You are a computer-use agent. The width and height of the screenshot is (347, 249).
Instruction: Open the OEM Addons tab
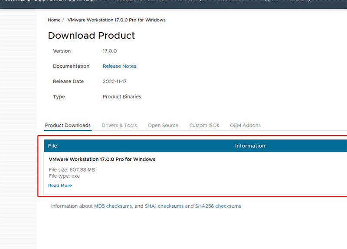[245, 126]
